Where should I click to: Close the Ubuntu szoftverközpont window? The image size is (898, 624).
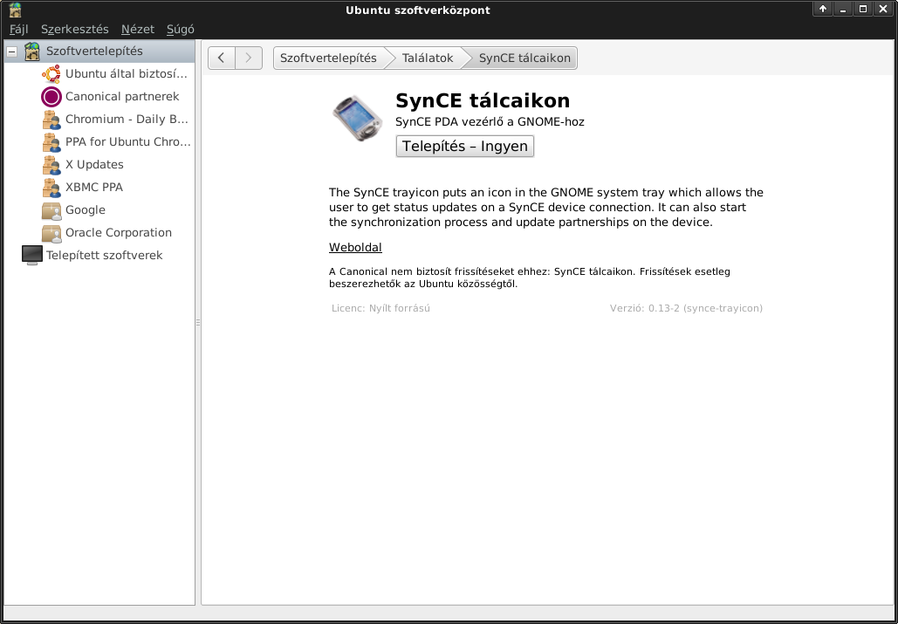(x=883, y=9)
